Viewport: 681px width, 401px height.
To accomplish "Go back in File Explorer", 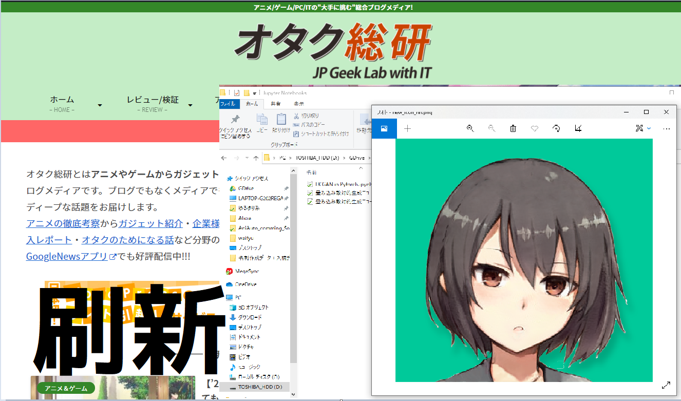I will tap(224, 158).
